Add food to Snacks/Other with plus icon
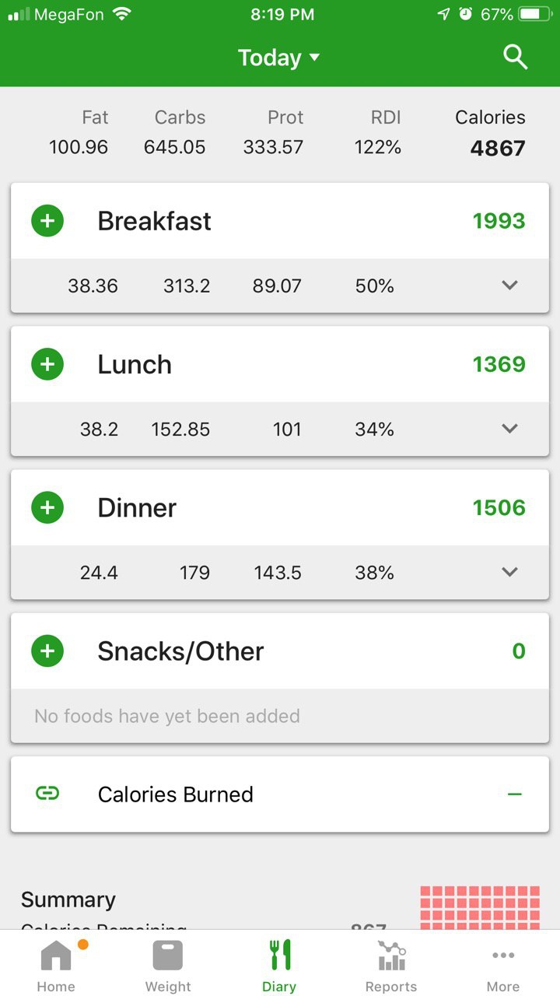Screen dimensions: 560x996 tap(47, 651)
